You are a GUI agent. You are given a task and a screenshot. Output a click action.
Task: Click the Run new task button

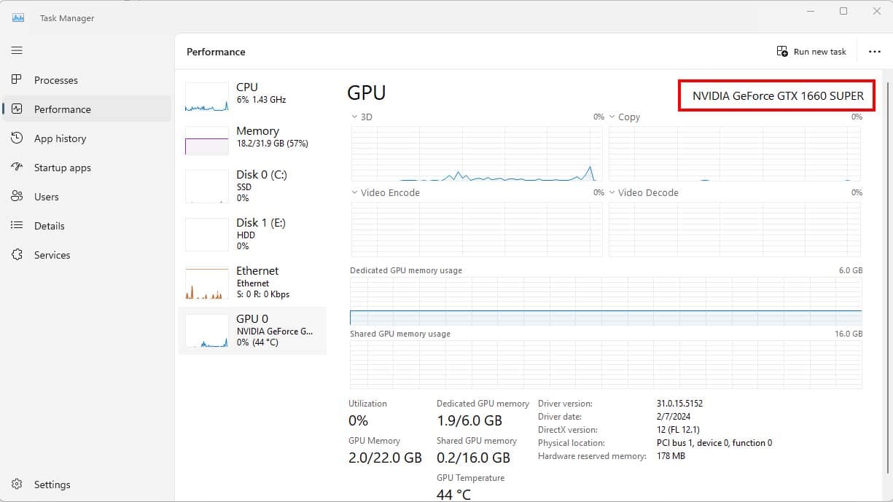coord(811,51)
